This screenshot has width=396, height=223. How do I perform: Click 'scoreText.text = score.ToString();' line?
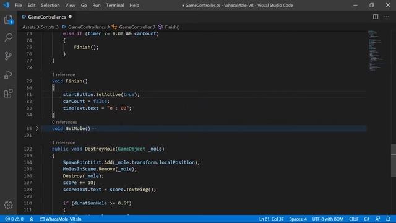coord(110,190)
